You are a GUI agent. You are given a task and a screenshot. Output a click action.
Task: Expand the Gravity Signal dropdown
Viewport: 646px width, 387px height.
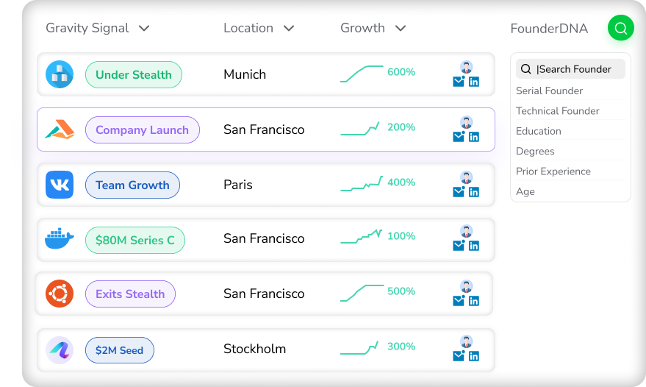pos(144,28)
